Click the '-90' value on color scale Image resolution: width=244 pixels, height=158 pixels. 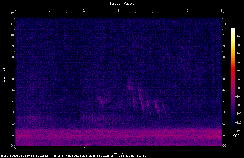[x=237, y=105]
